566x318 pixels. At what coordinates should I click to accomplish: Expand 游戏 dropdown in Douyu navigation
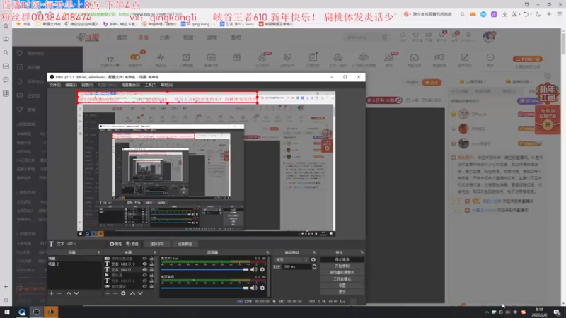[213, 37]
